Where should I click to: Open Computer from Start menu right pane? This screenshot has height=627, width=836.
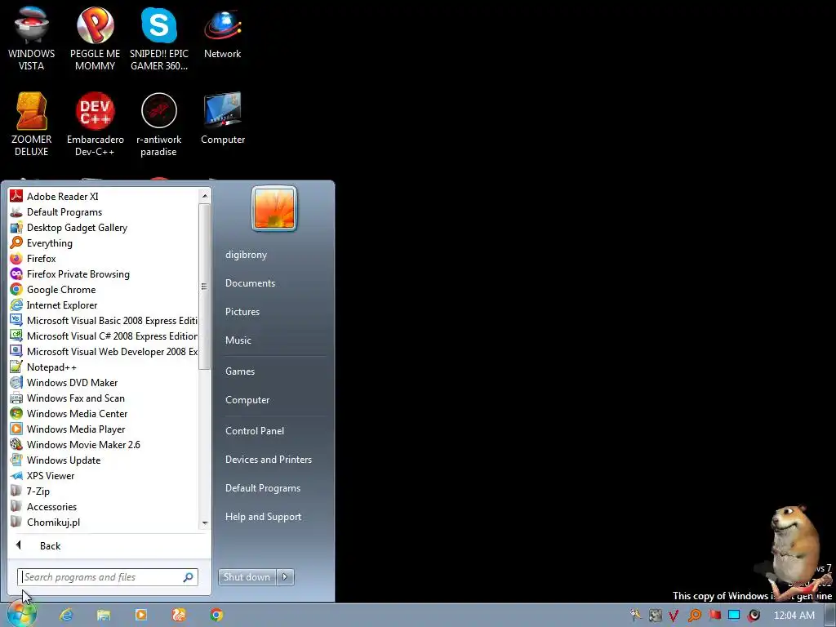tap(247, 400)
